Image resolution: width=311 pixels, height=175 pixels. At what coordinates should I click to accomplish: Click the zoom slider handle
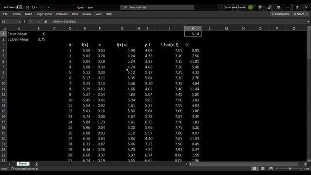tap(290, 169)
